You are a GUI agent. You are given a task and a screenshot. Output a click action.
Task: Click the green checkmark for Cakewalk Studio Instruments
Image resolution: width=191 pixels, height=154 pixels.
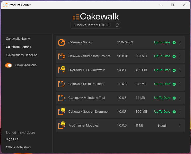[174, 56]
